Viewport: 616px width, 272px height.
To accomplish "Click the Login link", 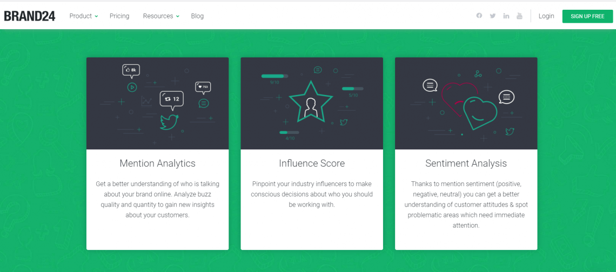I will [546, 16].
